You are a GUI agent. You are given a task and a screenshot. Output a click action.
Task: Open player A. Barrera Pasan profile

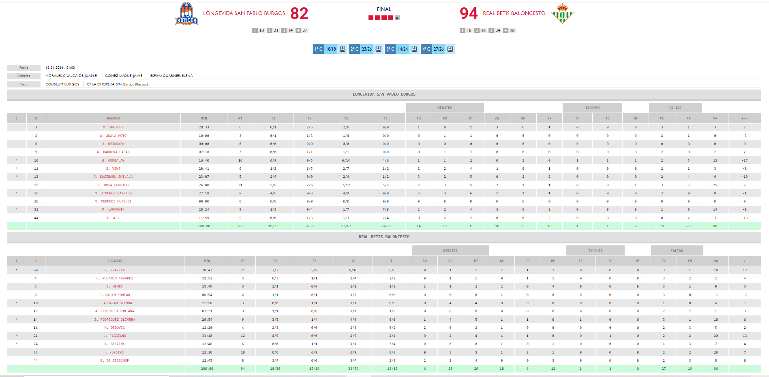point(113,152)
